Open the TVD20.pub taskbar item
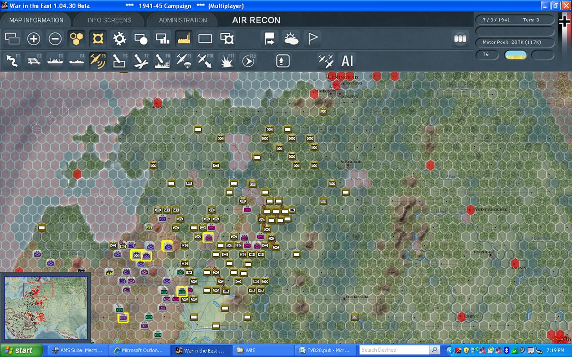The image size is (572, 357). pos(325,351)
